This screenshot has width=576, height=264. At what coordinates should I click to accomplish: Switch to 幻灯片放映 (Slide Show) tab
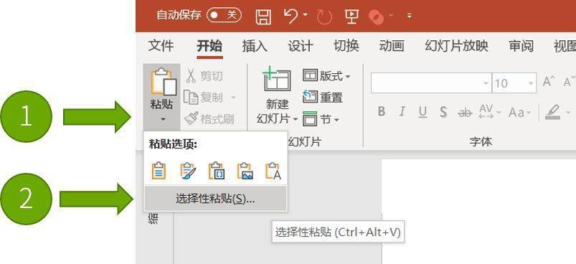tap(457, 46)
